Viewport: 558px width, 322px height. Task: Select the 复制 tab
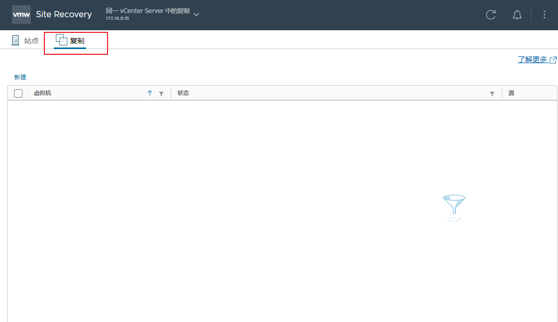tap(70, 41)
